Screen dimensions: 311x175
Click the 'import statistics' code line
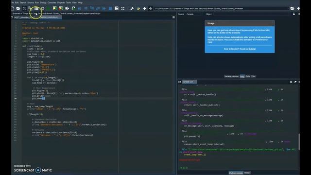[x=33, y=38]
